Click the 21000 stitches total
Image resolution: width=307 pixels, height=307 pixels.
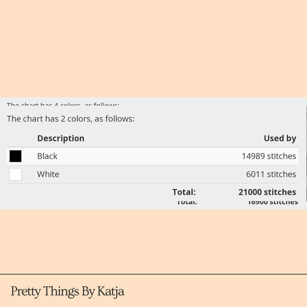(267, 192)
